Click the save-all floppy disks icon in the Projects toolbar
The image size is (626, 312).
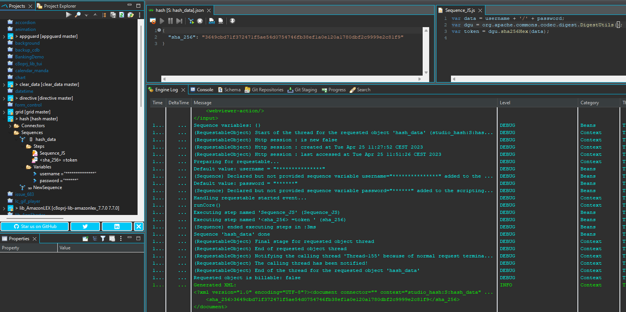coord(113,15)
